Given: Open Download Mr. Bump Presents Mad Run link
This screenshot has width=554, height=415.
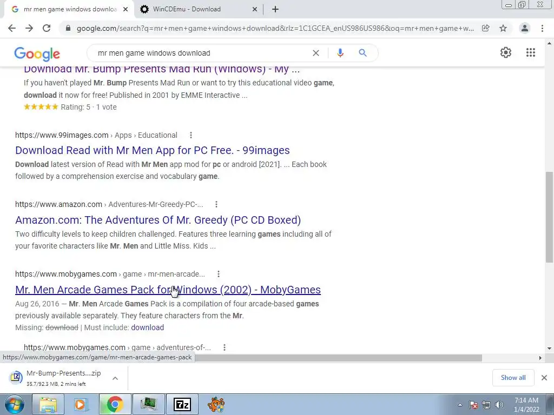Looking at the screenshot, I should point(162,69).
